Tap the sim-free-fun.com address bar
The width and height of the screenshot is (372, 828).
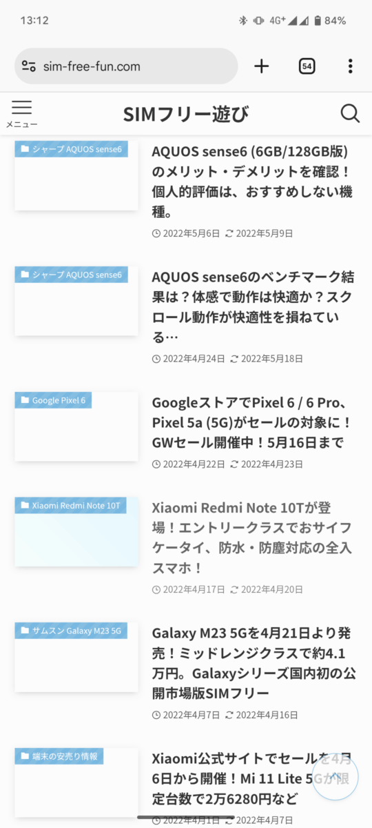tap(126, 66)
